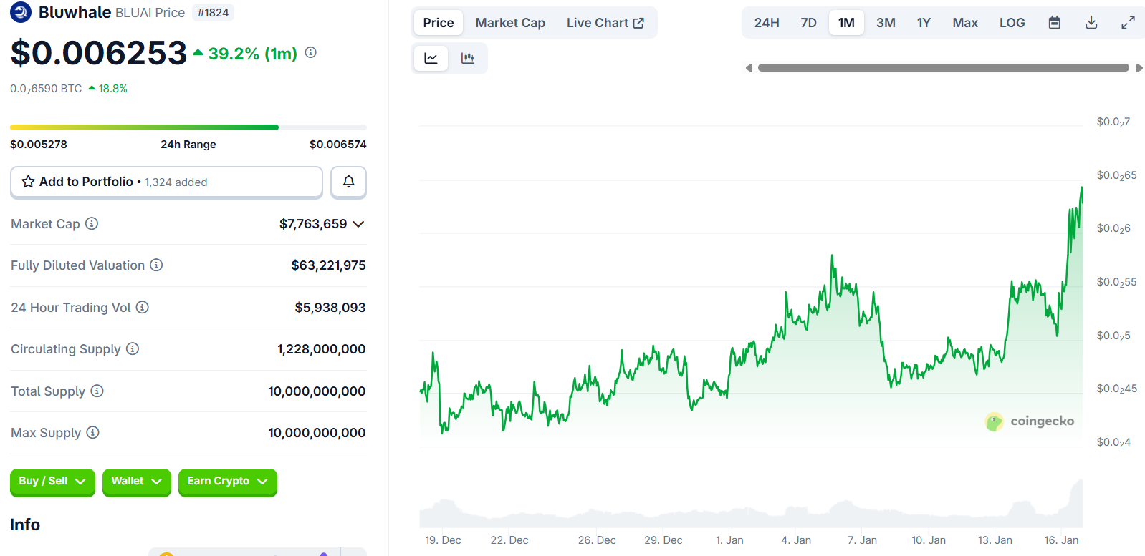This screenshot has width=1145, height=556.
Task: Click the 1,228,000,000 circulating supply value
Action: pos(322,349)
